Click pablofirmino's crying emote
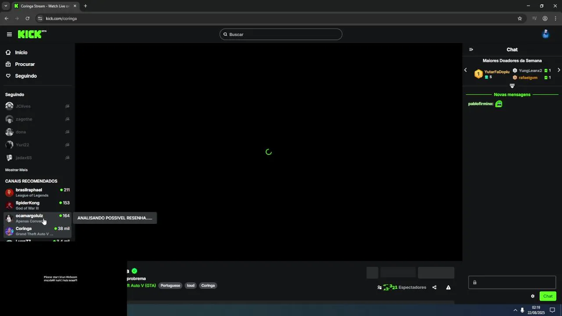562x316 pixels. point(499,104)
